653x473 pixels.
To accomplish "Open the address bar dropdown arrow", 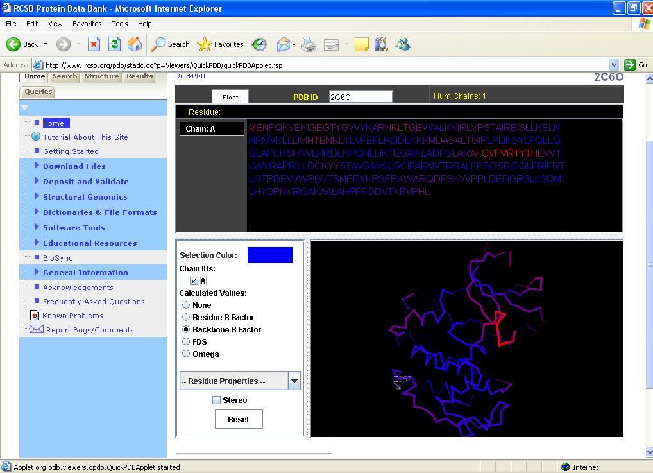I will click(614, 65).
